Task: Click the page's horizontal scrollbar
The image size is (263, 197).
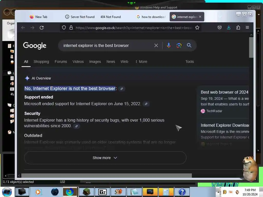Action: (x=106, y=175)
